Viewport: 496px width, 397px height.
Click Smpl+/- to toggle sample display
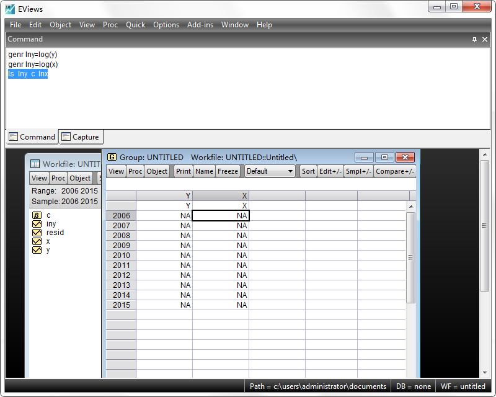(x=358, y=171)
